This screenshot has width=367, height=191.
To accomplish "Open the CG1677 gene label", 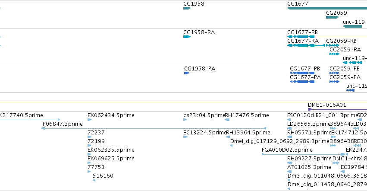I will tap(298, 4).
